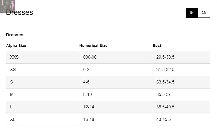Click the Bust column header

pyautogui.click(x=157, y=46)
